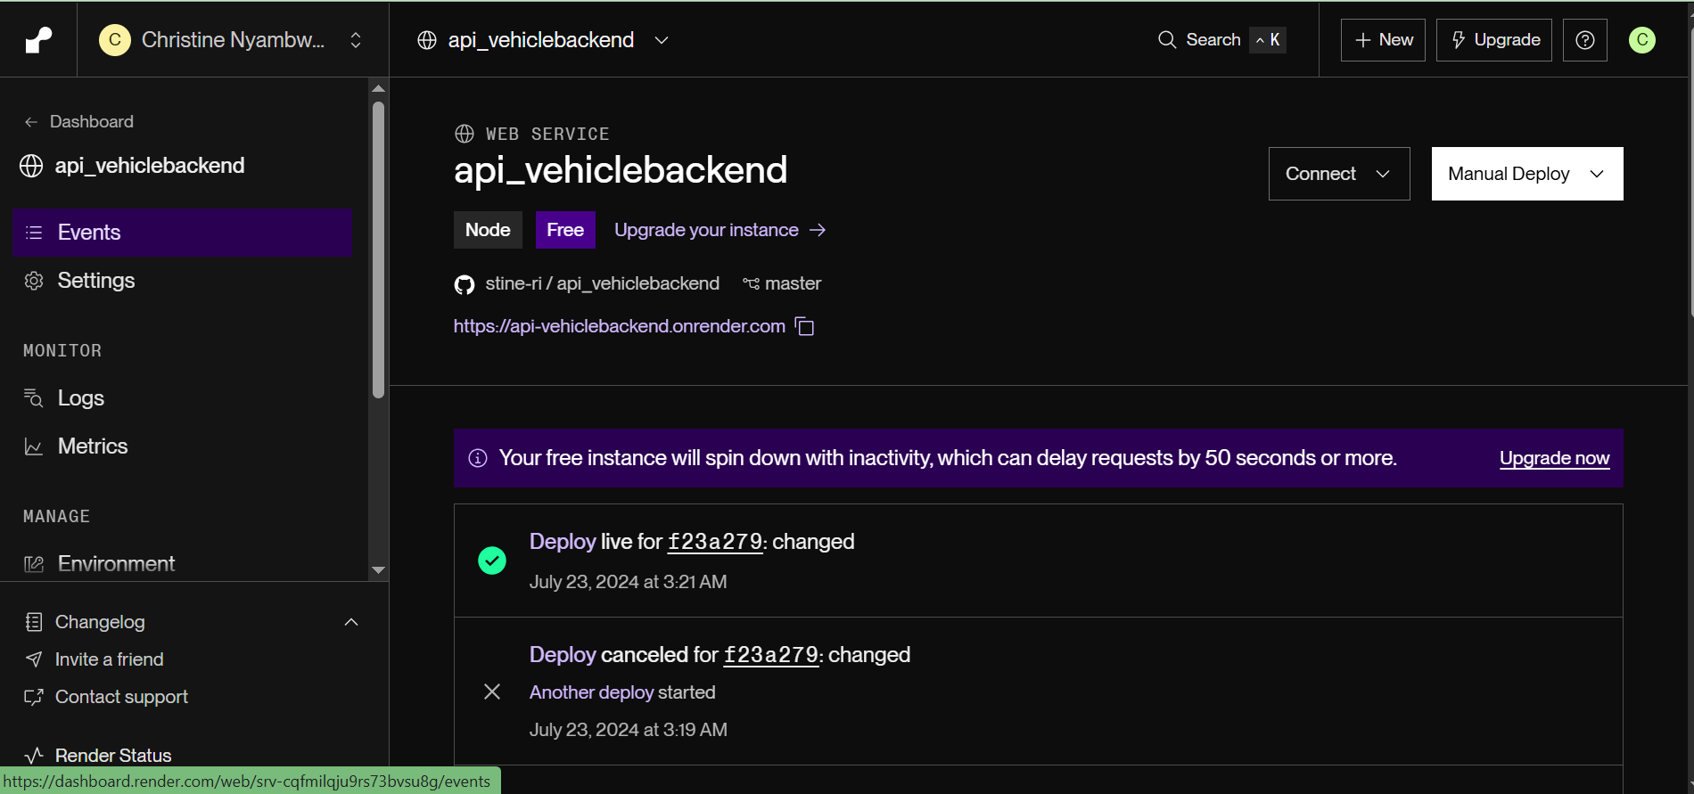This screenshot has height=794, width=1694.
Task: Open the Logs menu item
Action: click(x=183, y=398)
